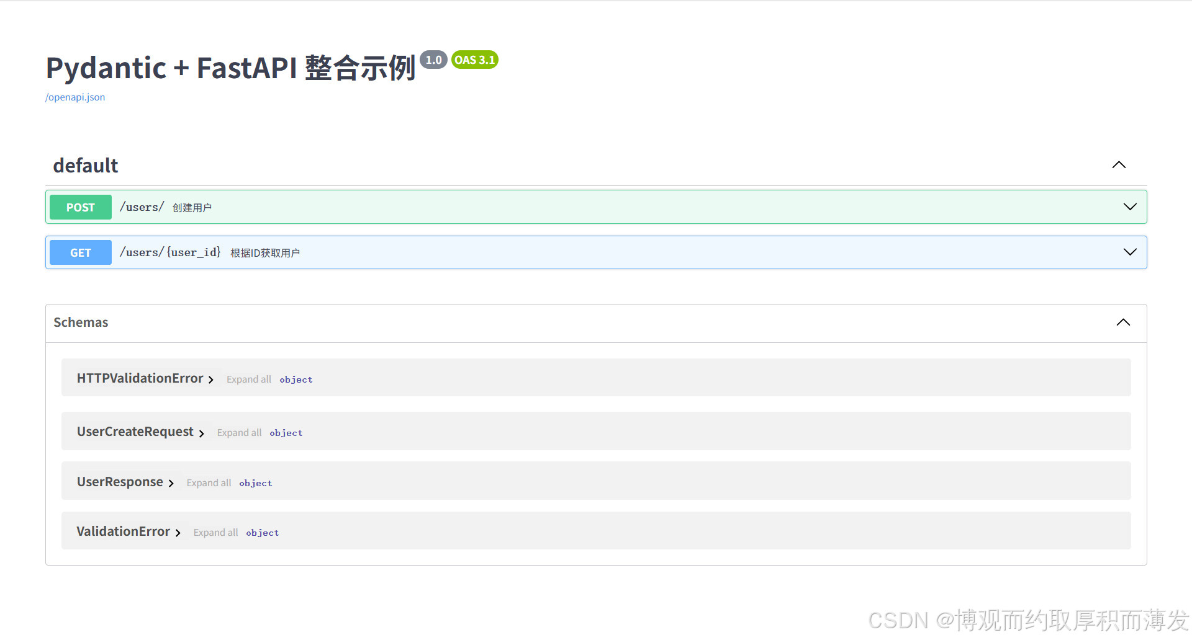Click the /users/ path text
This screenshot has height=640, width=1192.
pos(142,207)
